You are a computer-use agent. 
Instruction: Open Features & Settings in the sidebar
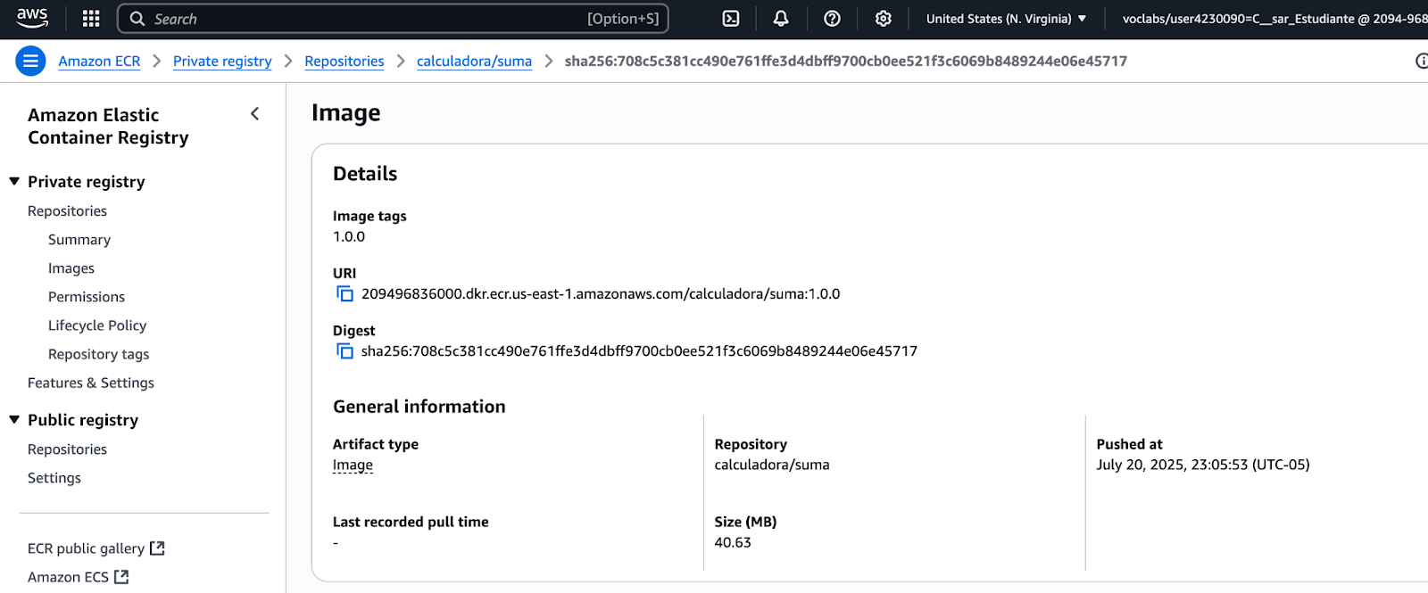91,382
